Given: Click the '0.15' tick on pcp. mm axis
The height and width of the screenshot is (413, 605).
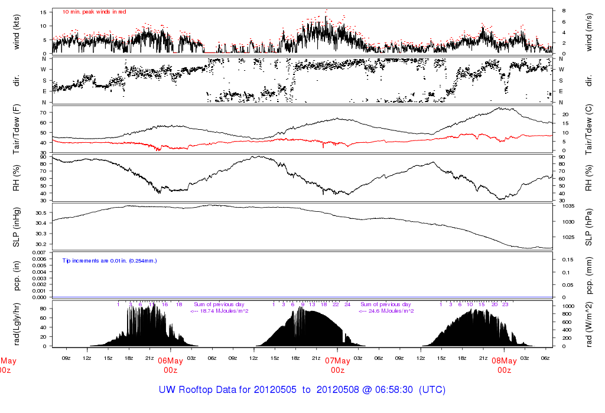Looking at the screenshot, I should 568,260.
